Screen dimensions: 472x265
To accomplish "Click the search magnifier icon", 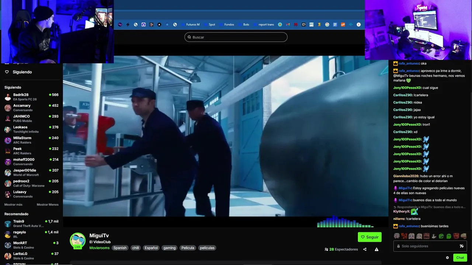I will click(190, 37).
